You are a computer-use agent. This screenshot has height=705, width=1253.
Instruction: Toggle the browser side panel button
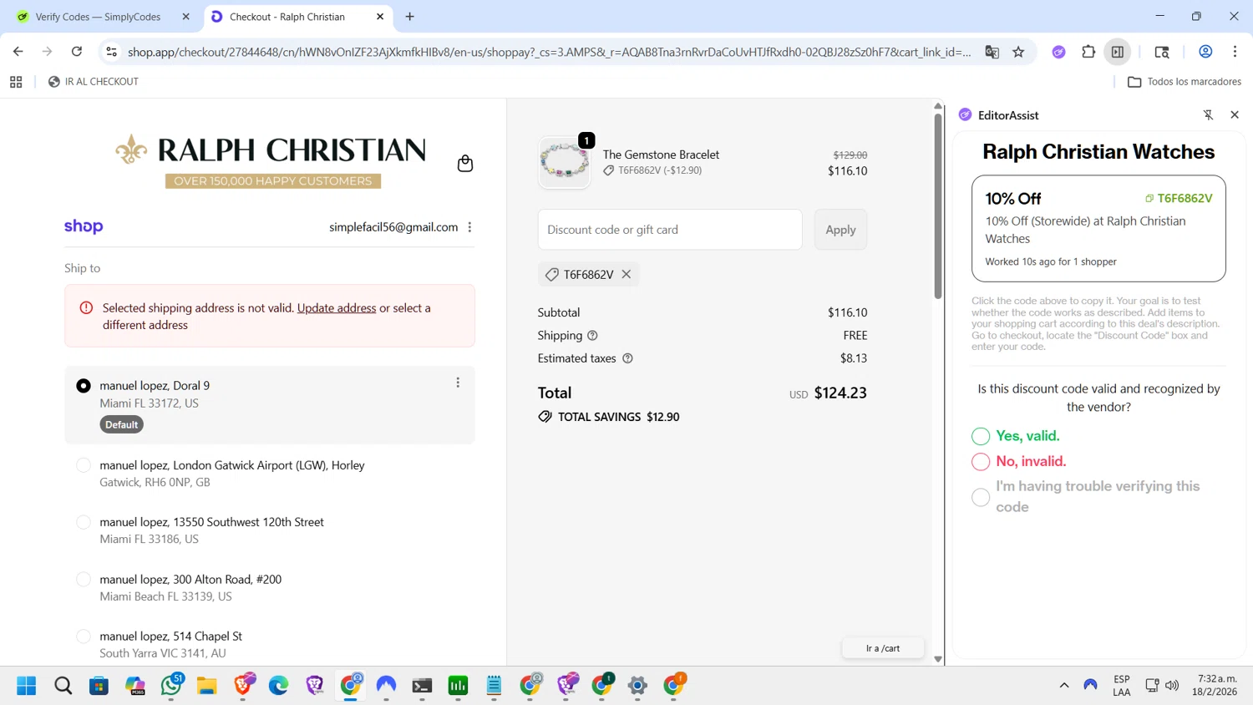pyautogui.click(x=1118, y=52)
